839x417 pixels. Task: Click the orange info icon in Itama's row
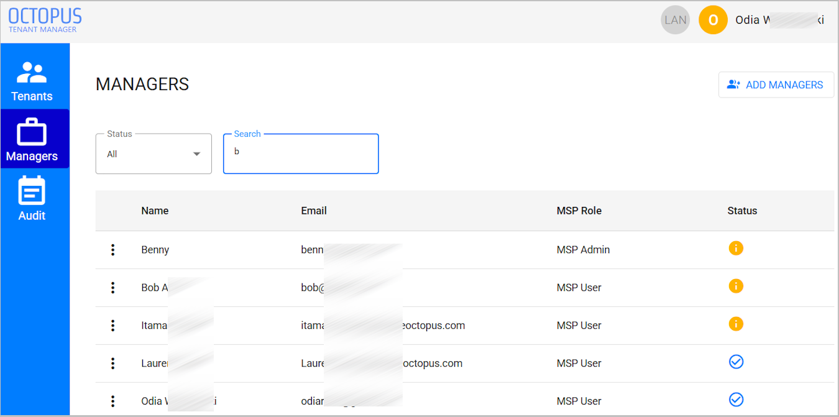point(736,324)
